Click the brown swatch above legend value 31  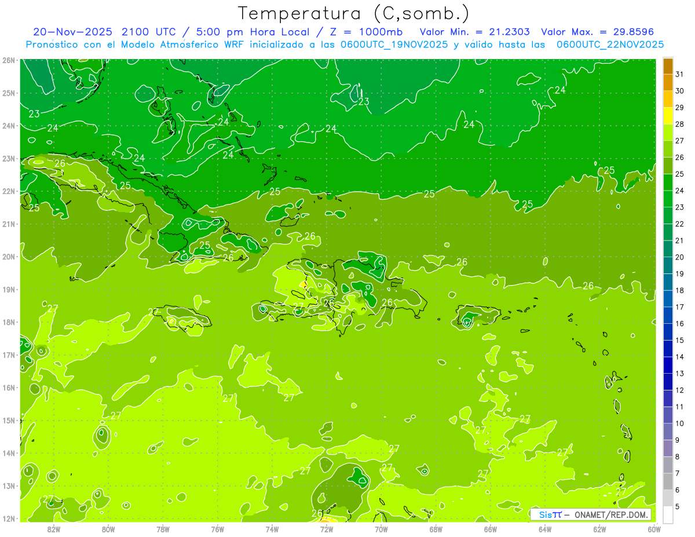(668, 66)
